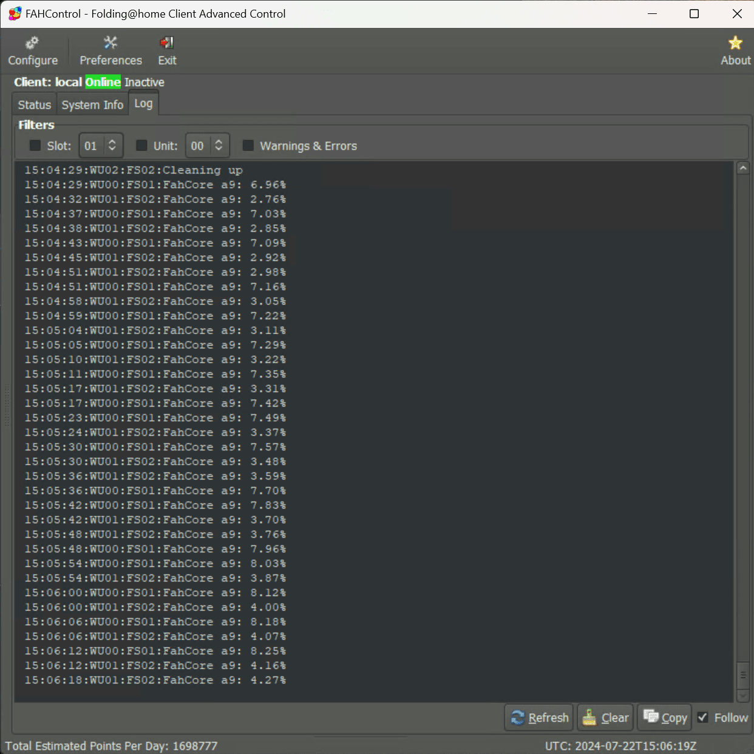Click the Unit value field showing 00
Viewport: 754px width, 754px height.
click(x=197, y=146)
